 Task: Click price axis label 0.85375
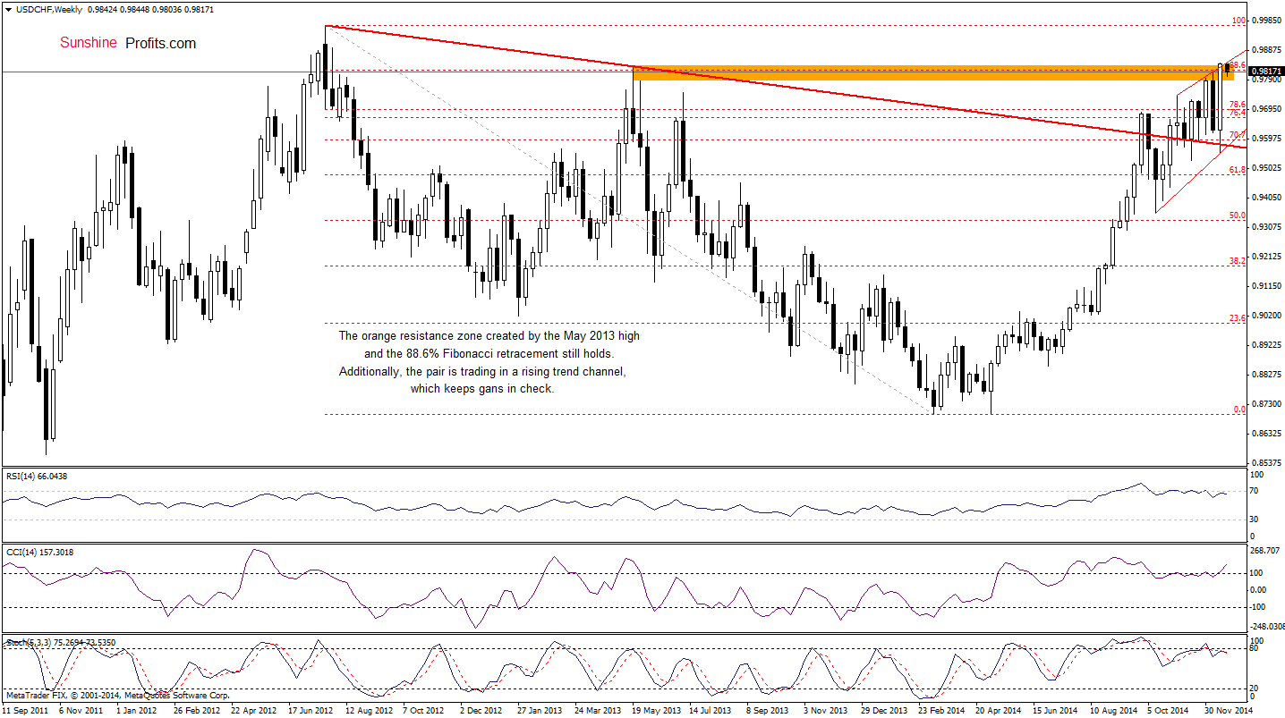[1266, 462]
